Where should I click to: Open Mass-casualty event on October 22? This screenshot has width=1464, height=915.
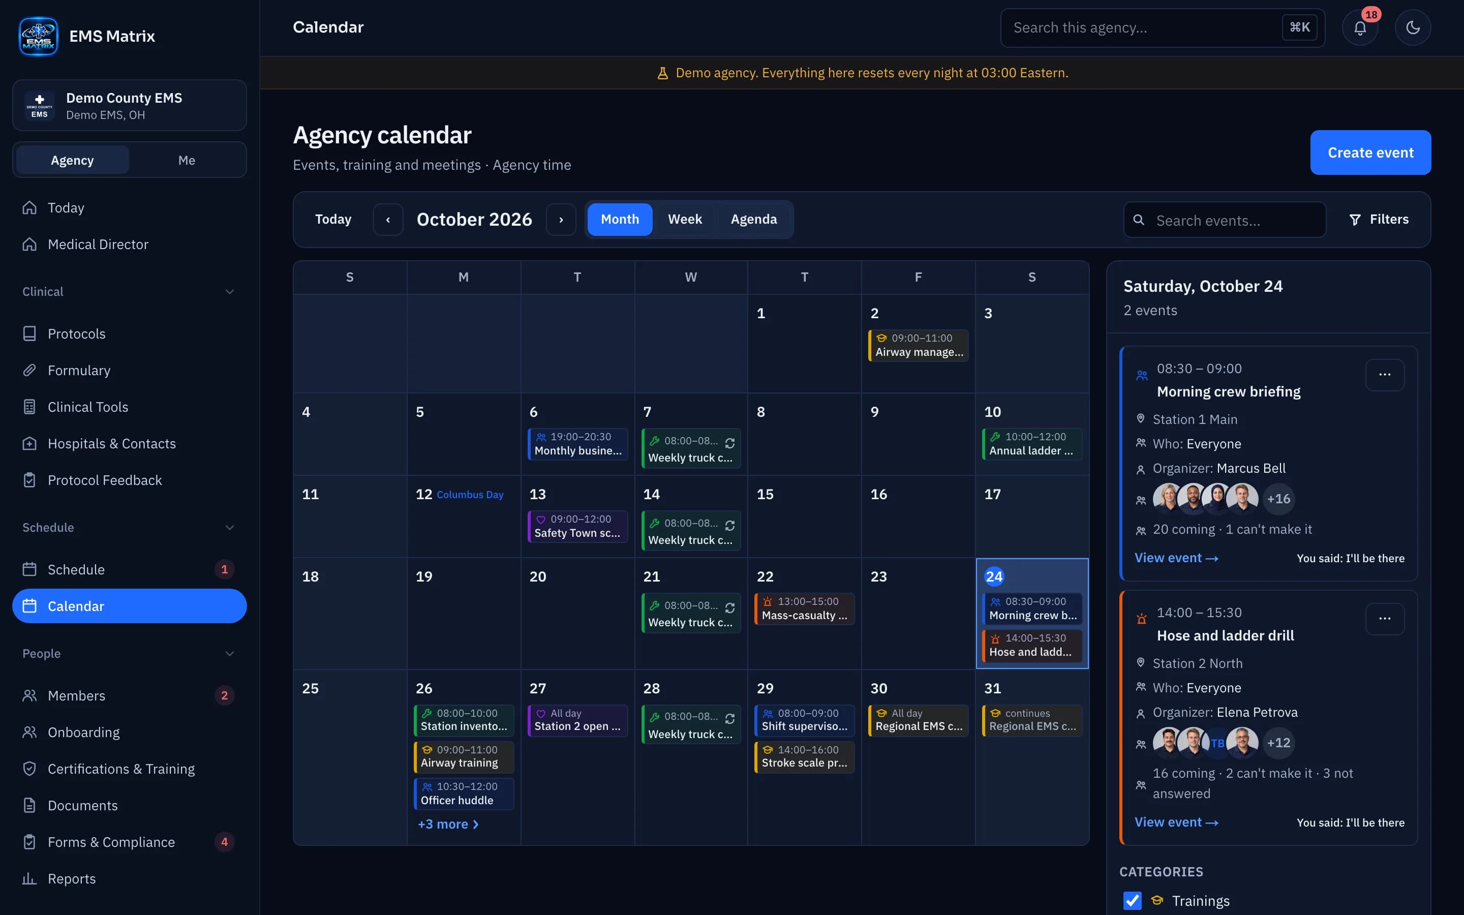point(804,609)
